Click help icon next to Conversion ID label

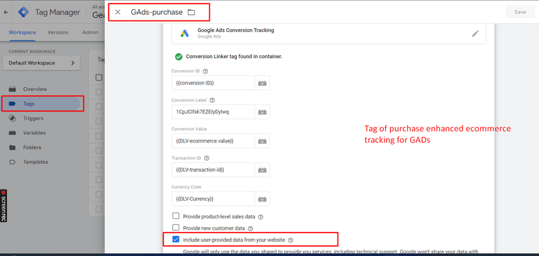[x=206, y=72]
